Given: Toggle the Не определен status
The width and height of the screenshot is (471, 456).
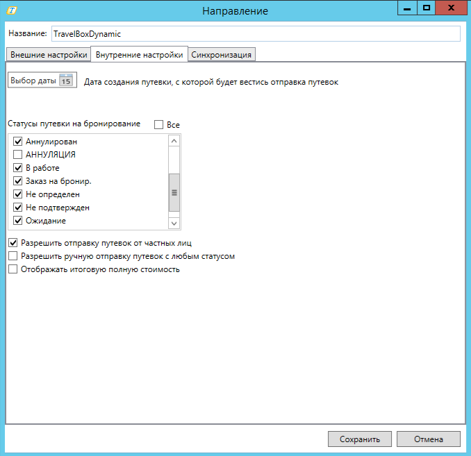Looking at the screenshot, I should click(18, 194).
